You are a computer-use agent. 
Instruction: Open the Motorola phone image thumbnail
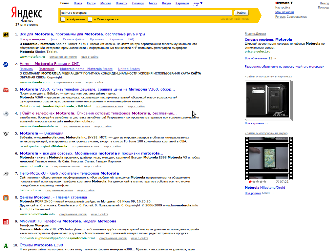[x=268, y=100]
